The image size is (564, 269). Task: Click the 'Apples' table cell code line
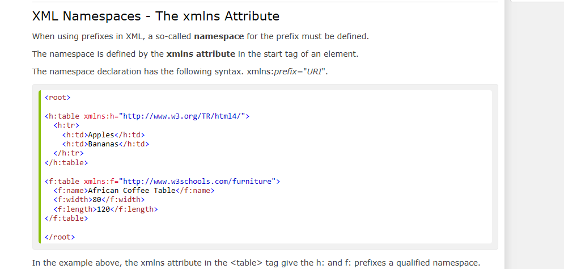(x=103, y=134)
